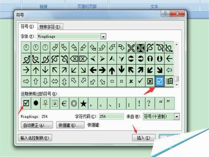This screenshot has height=157, width=209.
Task: Click the 插入(I) button
Action: coord(144,138)
